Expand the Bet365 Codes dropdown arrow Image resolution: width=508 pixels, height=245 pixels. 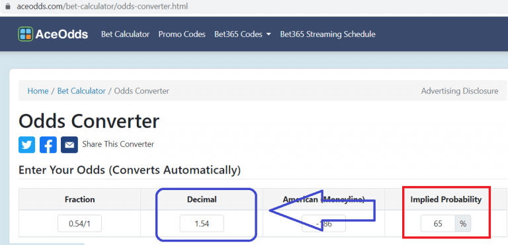[269, 34]
